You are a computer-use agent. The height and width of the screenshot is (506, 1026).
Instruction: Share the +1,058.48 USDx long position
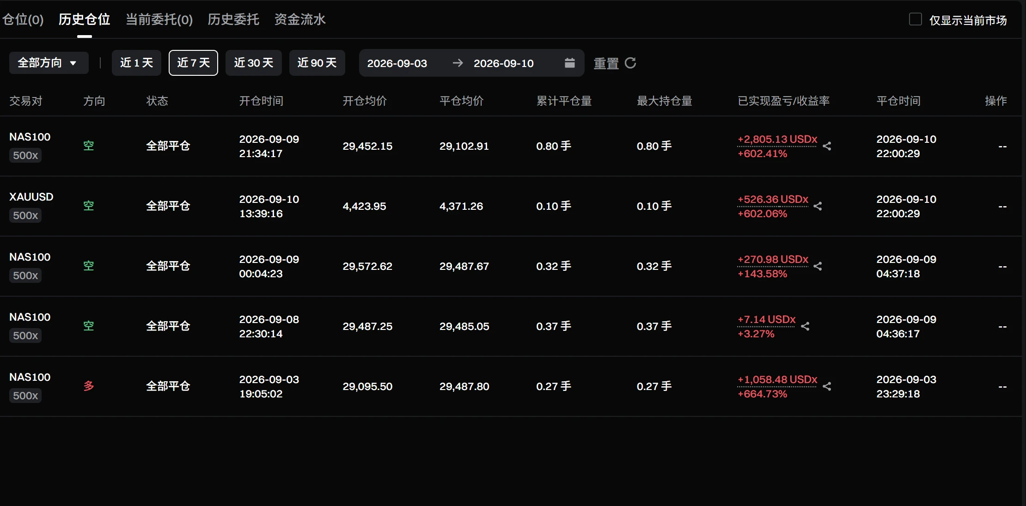tap(827, 386)
